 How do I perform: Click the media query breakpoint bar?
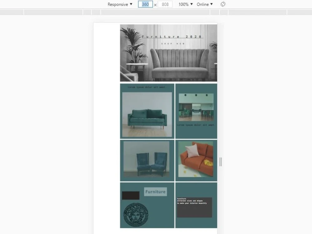(x=156, y=12)
